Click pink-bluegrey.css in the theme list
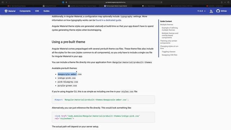 68,82
